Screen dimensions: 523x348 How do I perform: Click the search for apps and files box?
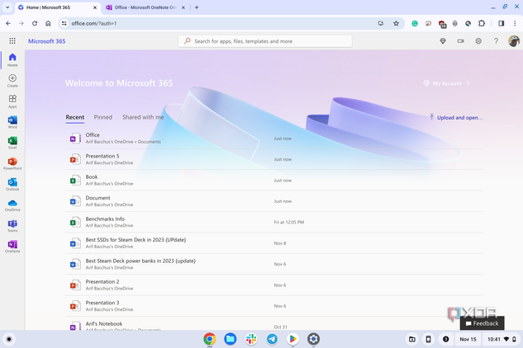[265, 41]
